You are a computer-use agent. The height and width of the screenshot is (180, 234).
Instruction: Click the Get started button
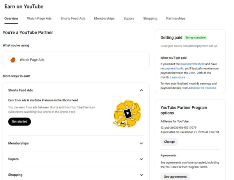coord(19,122)
